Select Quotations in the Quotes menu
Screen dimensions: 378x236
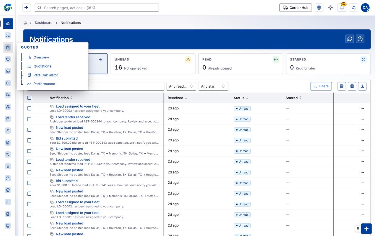pyautogui.click(x=42, y=66)
